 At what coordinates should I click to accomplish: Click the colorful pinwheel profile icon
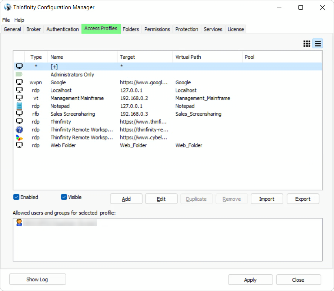point(19,138)
